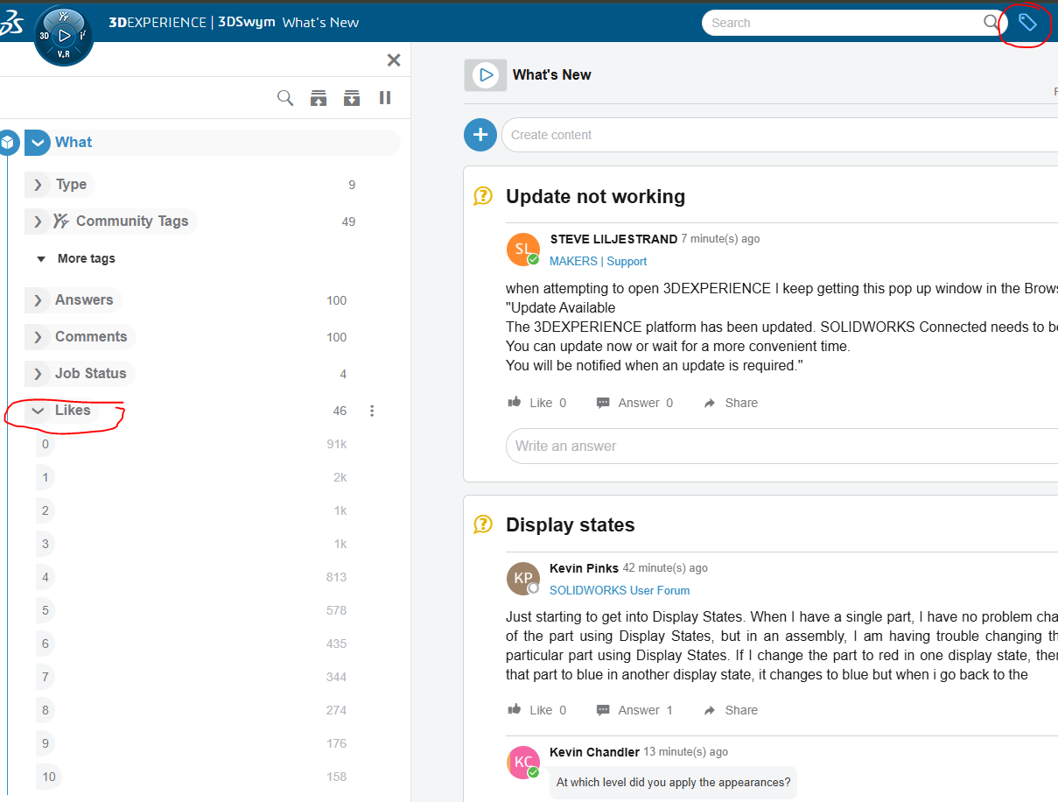The height and width of the screenshot is (802, 1058).
Task: Expand the Answers tag group
Action: (x=38, y=300)
